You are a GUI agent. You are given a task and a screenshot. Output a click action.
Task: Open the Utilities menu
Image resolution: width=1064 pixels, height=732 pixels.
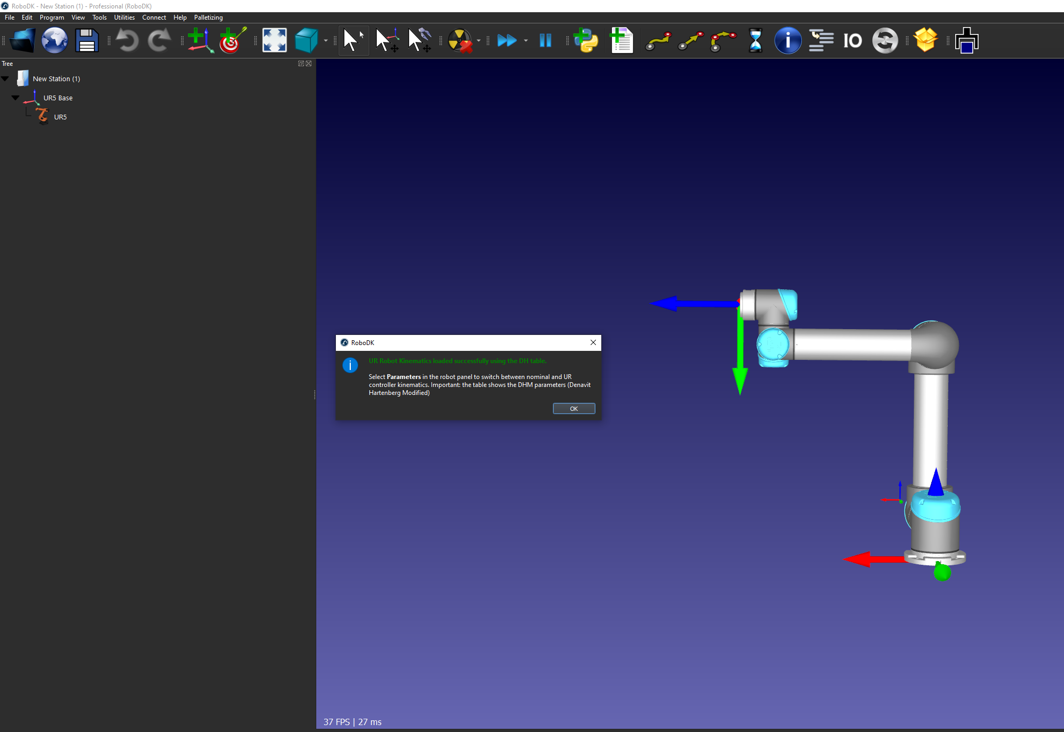tap(124, 18)
